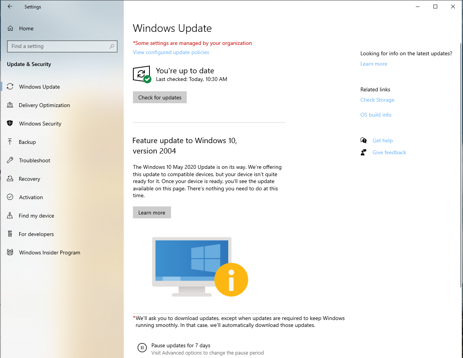Minimize the Settings window
The width and height of the screenshot is (463, 358).
point(417,7)
